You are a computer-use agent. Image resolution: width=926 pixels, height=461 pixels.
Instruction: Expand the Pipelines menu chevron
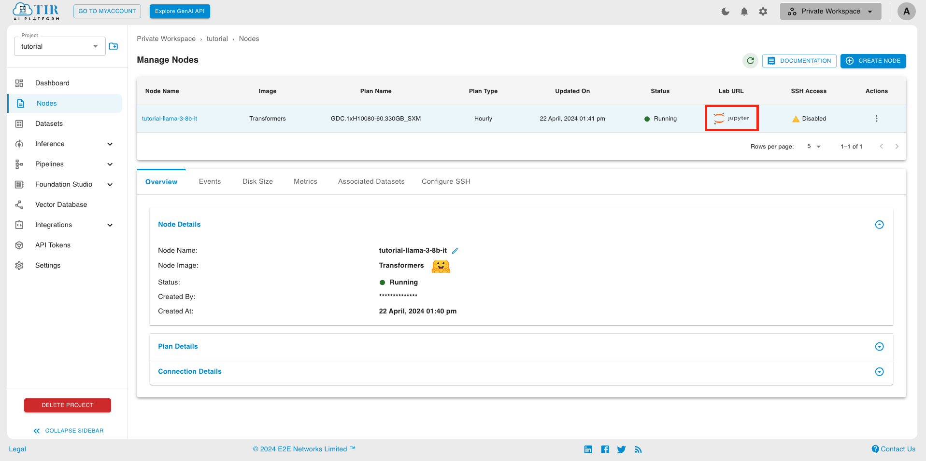coord(110,164)
